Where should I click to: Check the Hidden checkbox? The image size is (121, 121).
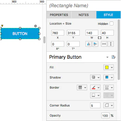pyautogui.click(x=112, y=23)
